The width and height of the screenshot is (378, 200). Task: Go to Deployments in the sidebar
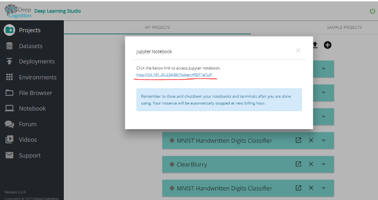pyautogui.click(x=30, y=61)
